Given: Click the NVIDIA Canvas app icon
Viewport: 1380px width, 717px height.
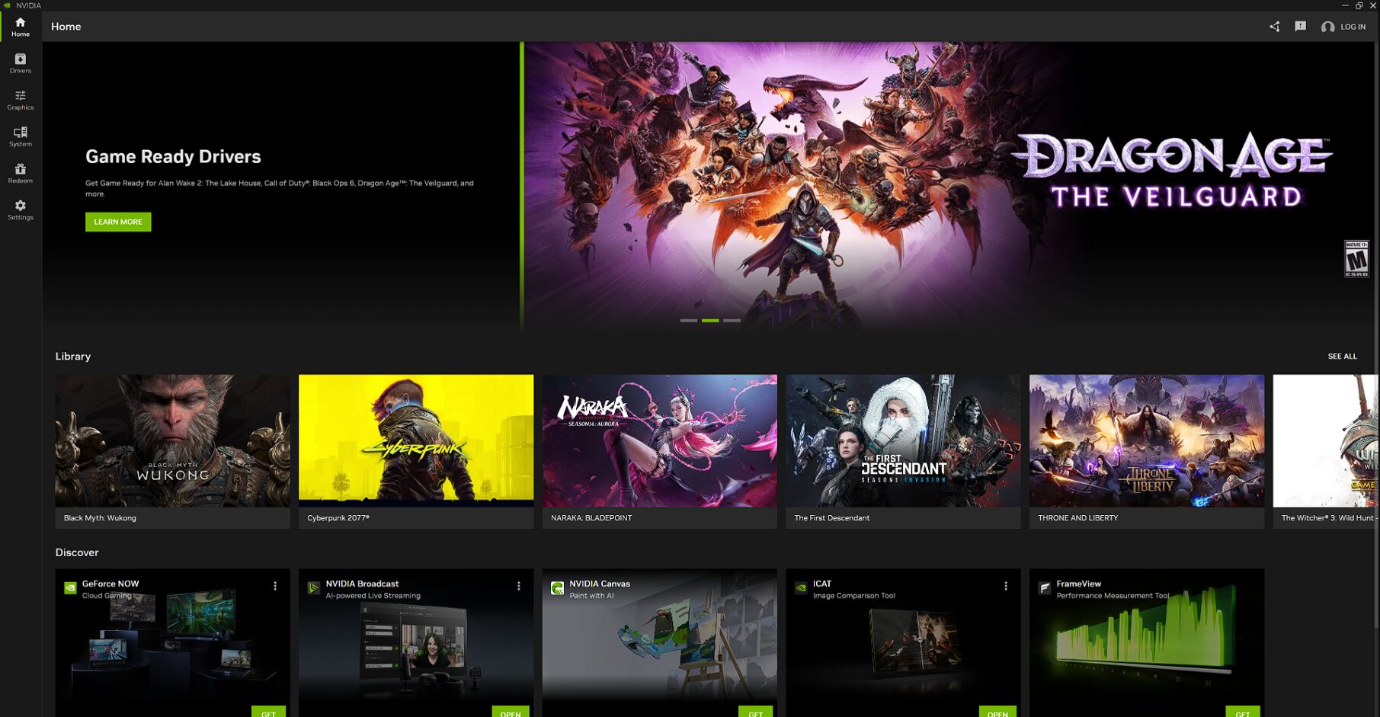Looking at the screenshot, I should point(557,587).
